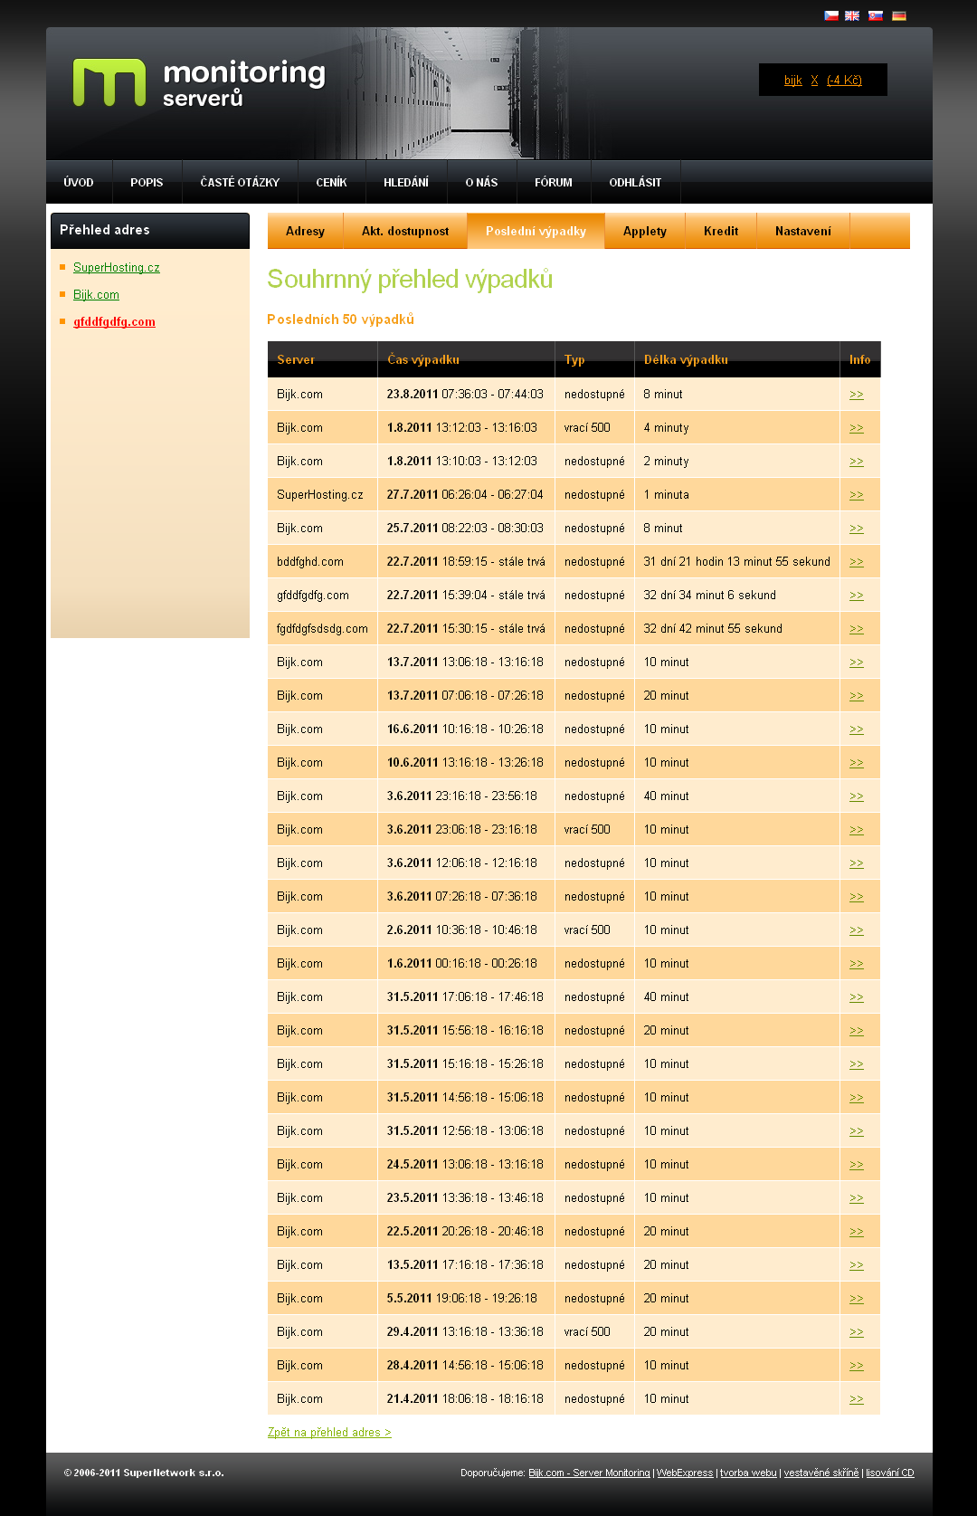Viewport: 977px width, 1516px height.
Task: Click ODHLÁSIT in the navigation bar
Action: [x=635, y=183]
